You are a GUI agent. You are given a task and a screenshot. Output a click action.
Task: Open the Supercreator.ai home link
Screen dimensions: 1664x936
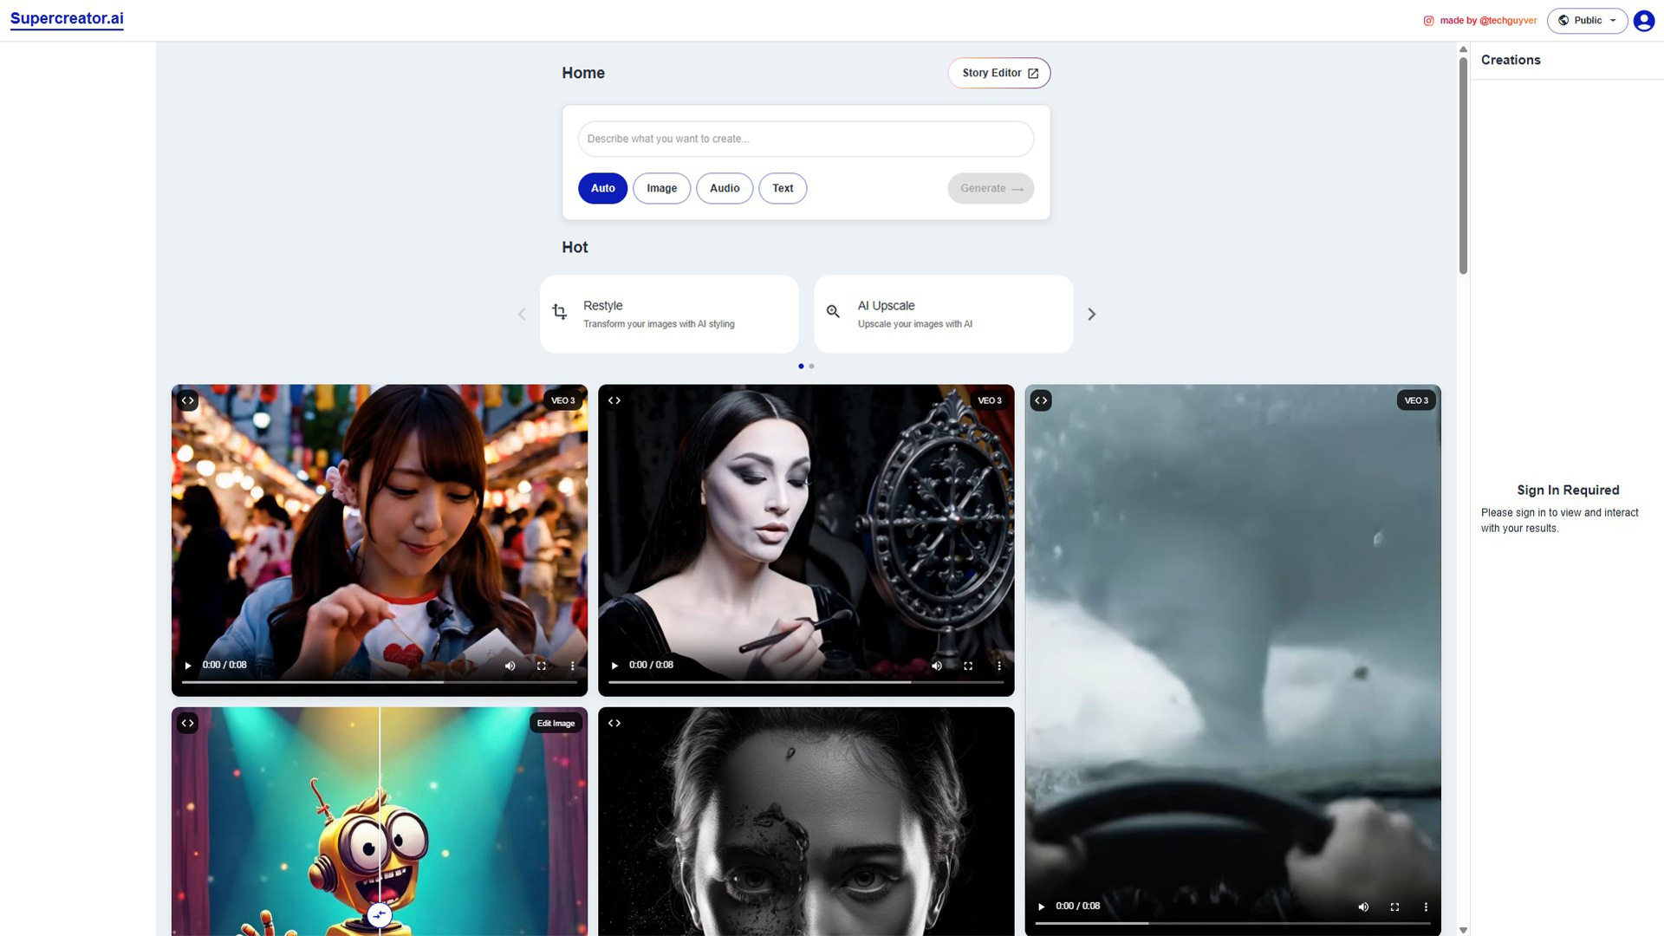(67, 19)
